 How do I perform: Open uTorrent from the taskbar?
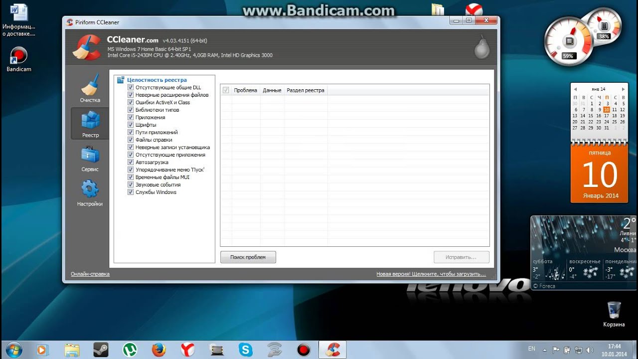pos(130,350)
